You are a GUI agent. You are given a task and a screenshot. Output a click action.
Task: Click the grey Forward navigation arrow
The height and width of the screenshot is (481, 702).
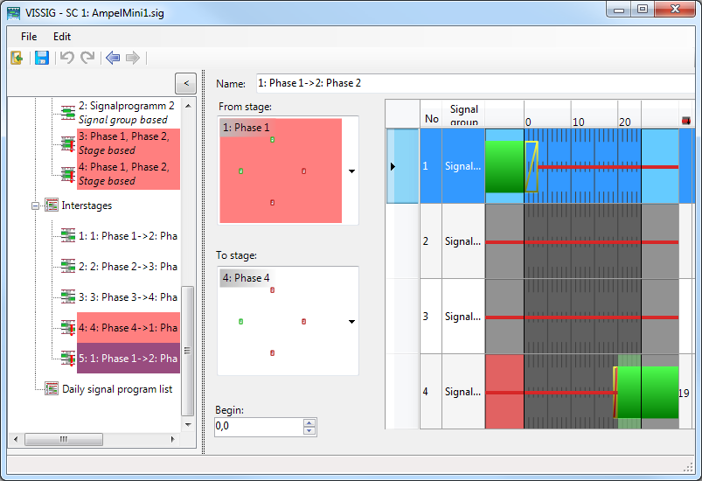click(x=133, y=58)
